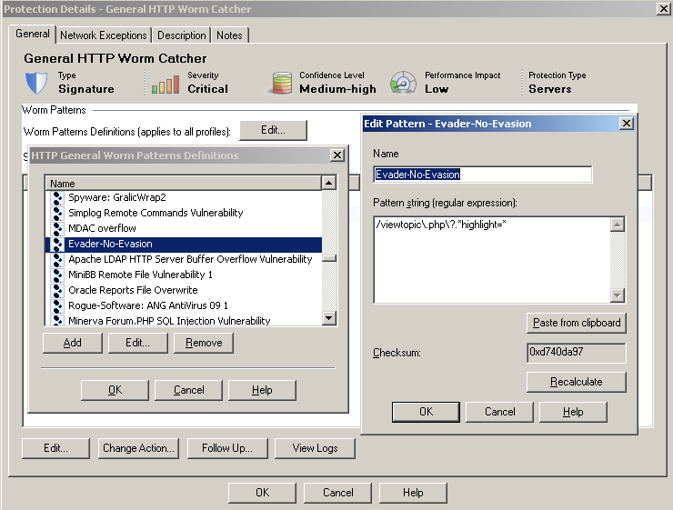Switch to the Network Exceptions tab
This screenshot has width=673, height=510.
click(x=103, y=35)
